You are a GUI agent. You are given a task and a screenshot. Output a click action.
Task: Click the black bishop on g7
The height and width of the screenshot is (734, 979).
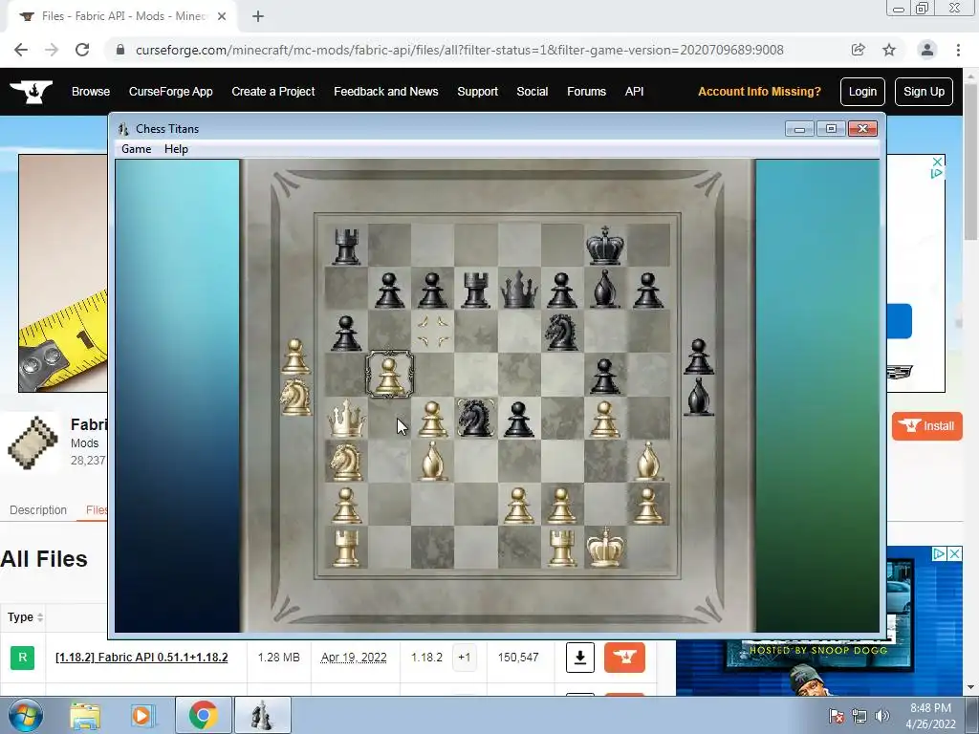[x=604, y=289]
